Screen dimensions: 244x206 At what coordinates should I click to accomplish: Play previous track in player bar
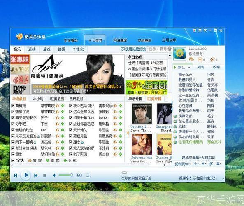click(x=16, y=176)
